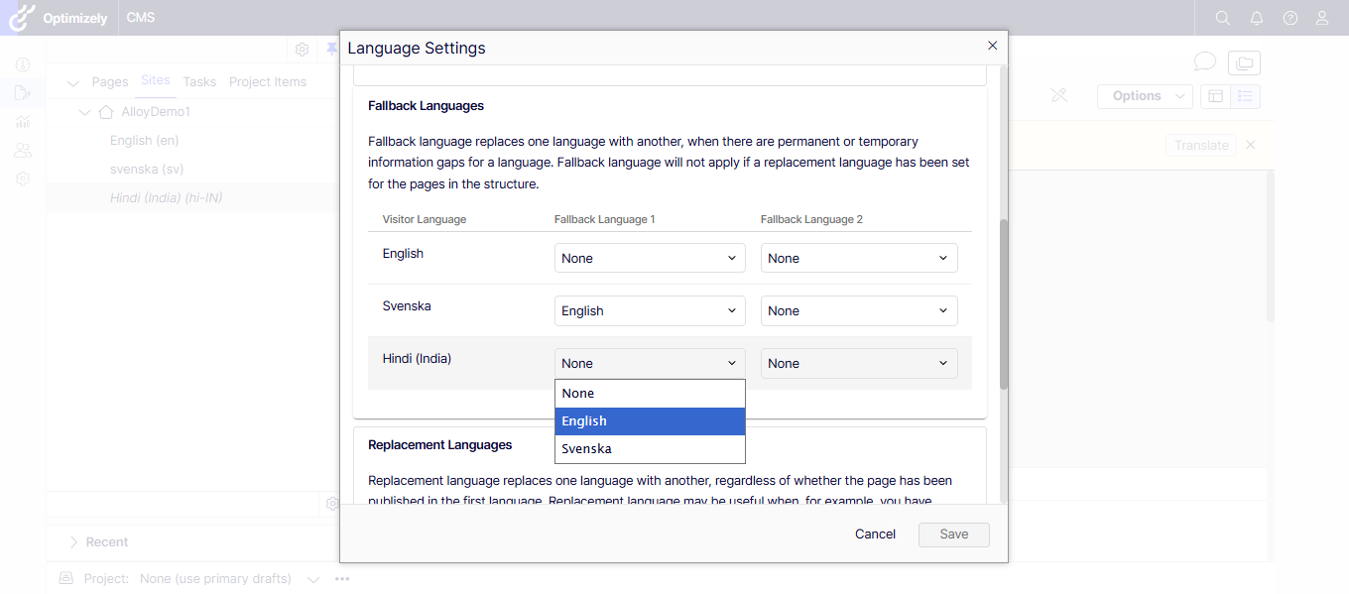1349x594 pixels.
Task: Switch to the Tasks tab
Action: coord(199,81)
